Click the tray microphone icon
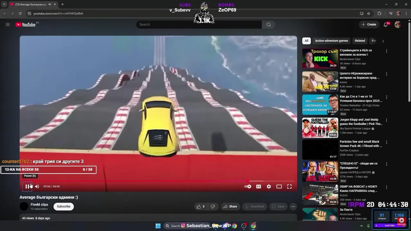411x231 pixels. click(368, 226)
